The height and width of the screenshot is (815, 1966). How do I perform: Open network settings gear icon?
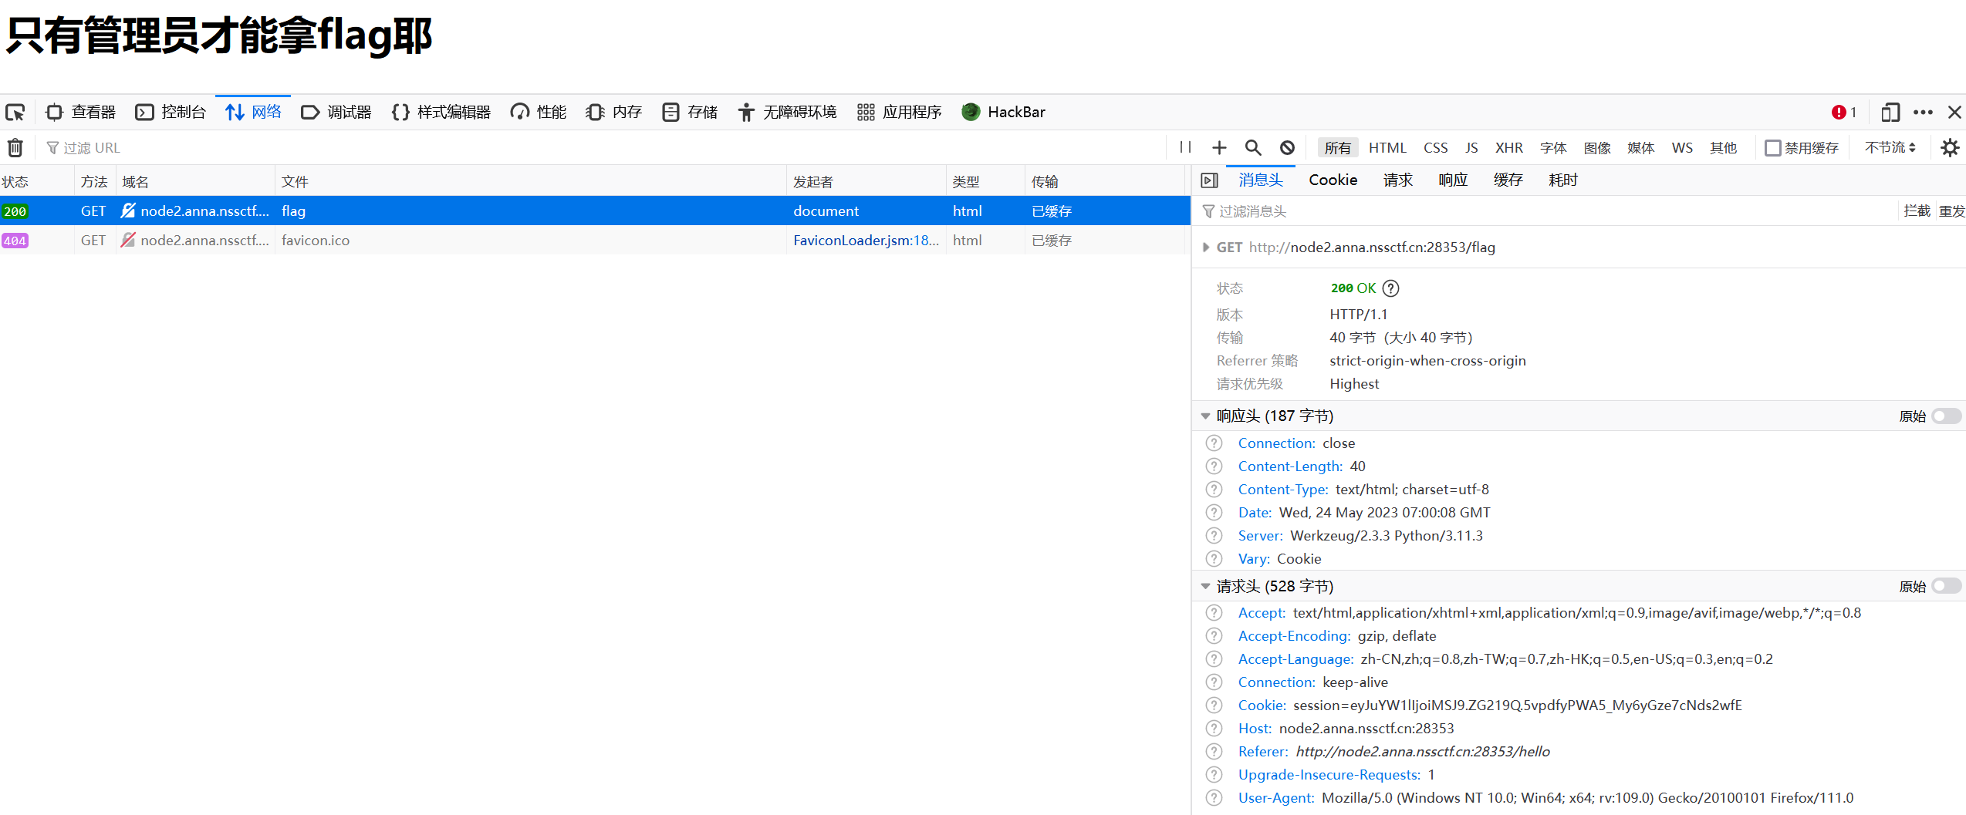click(1950, 147)
